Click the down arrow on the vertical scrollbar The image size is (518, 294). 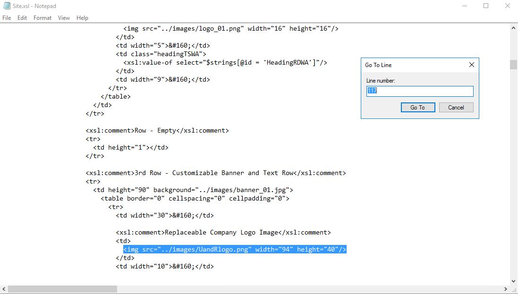click(514, 281)
